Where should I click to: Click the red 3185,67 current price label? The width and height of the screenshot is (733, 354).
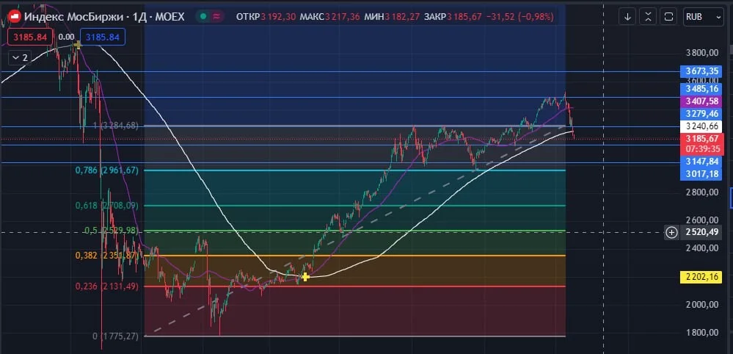[701, 139]
